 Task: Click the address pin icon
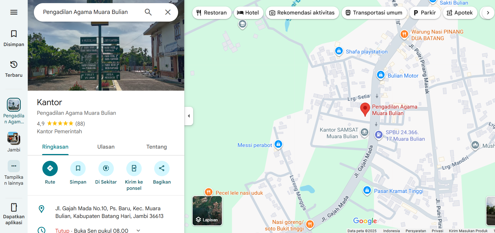click(x=42, y=209)
